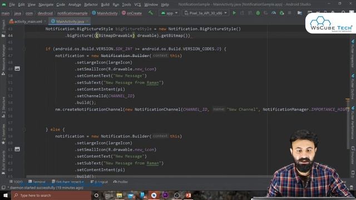Open the Build menu
The image size is (356, 200).
click(105, 4)
